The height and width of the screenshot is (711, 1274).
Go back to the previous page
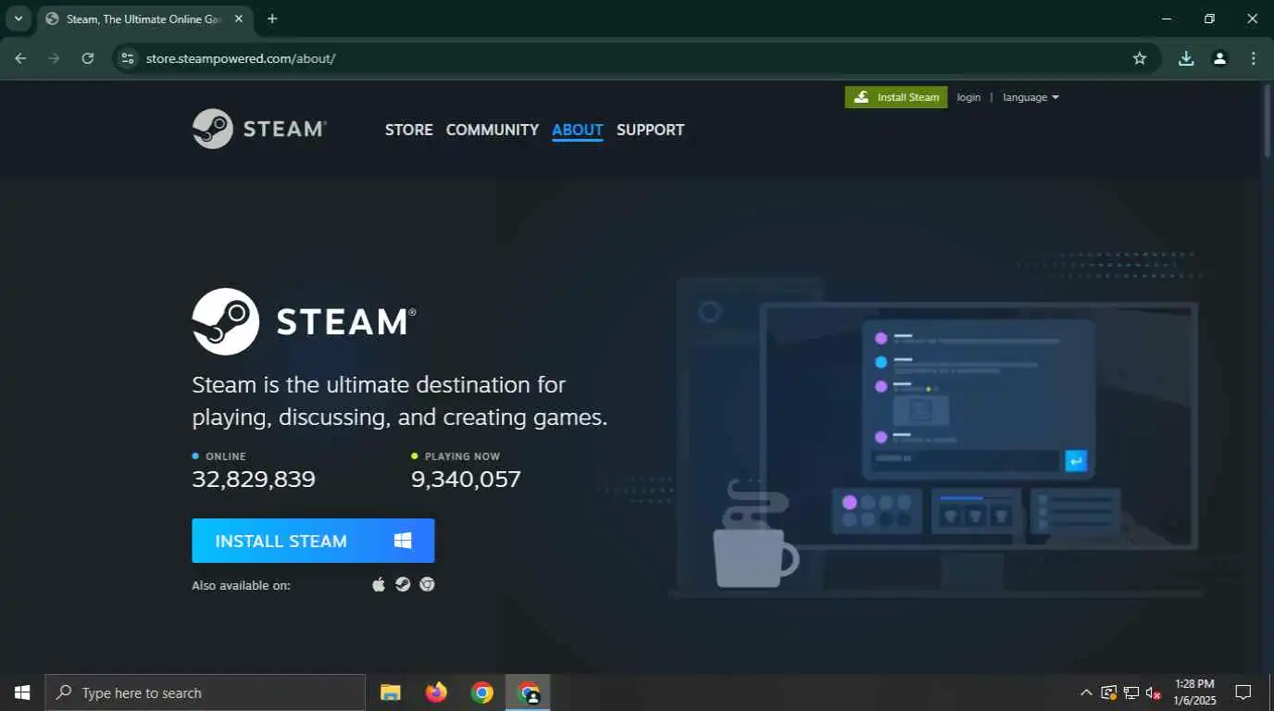[x=20, y=58]
